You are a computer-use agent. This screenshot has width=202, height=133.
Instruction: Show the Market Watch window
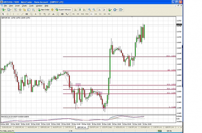16,10
